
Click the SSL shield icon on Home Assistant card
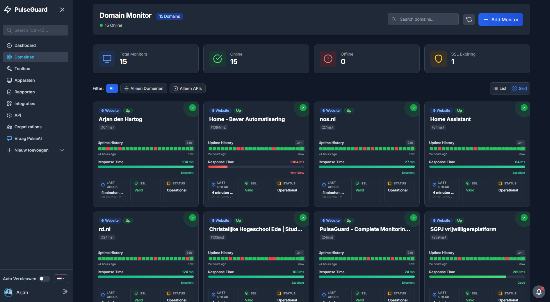pos(468,183)
